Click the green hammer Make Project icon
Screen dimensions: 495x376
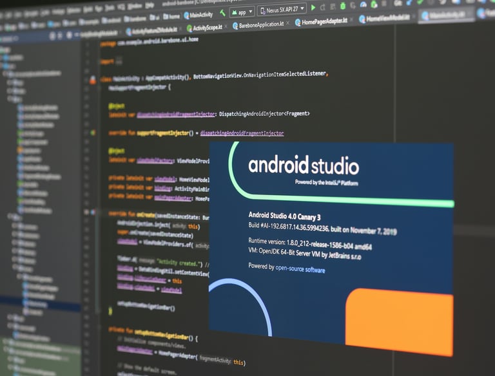[222, 13]
